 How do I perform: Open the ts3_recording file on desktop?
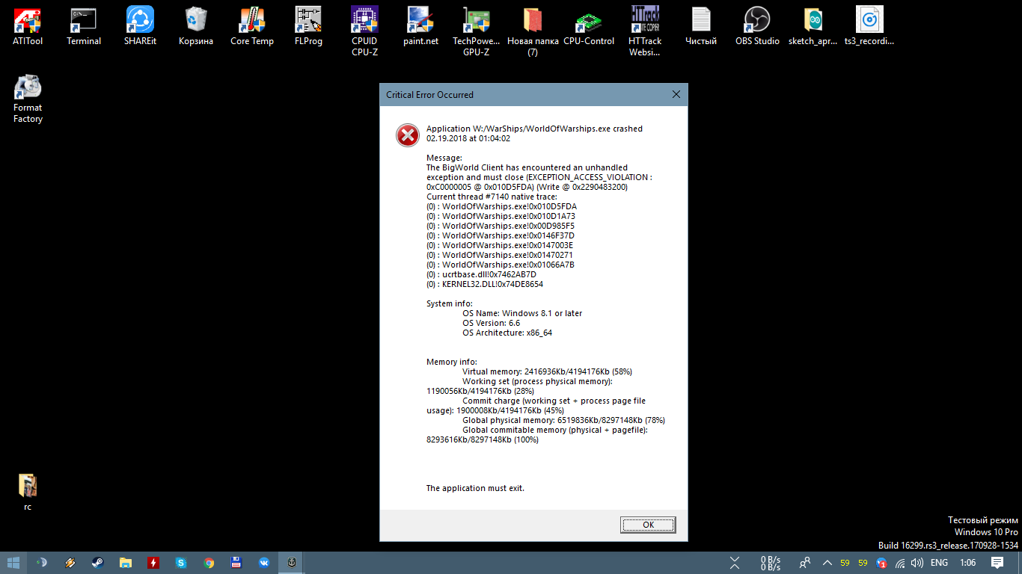869,26
